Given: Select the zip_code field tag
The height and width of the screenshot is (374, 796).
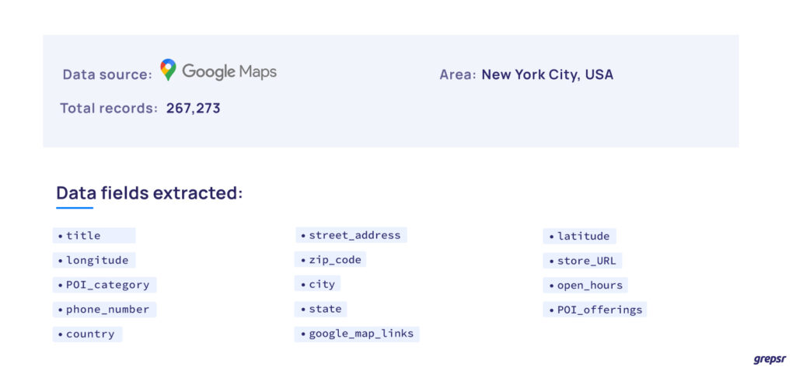Looking at the screenshot, I should click(x=330, y=259).
